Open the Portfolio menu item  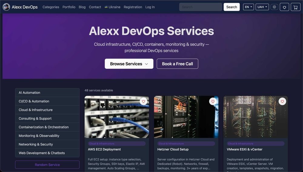pyautogui.click(x=69, y=7)
